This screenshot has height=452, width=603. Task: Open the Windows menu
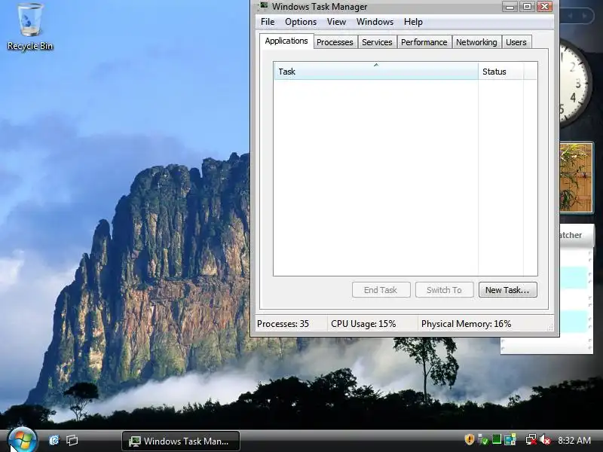click(x=375, y=22)
